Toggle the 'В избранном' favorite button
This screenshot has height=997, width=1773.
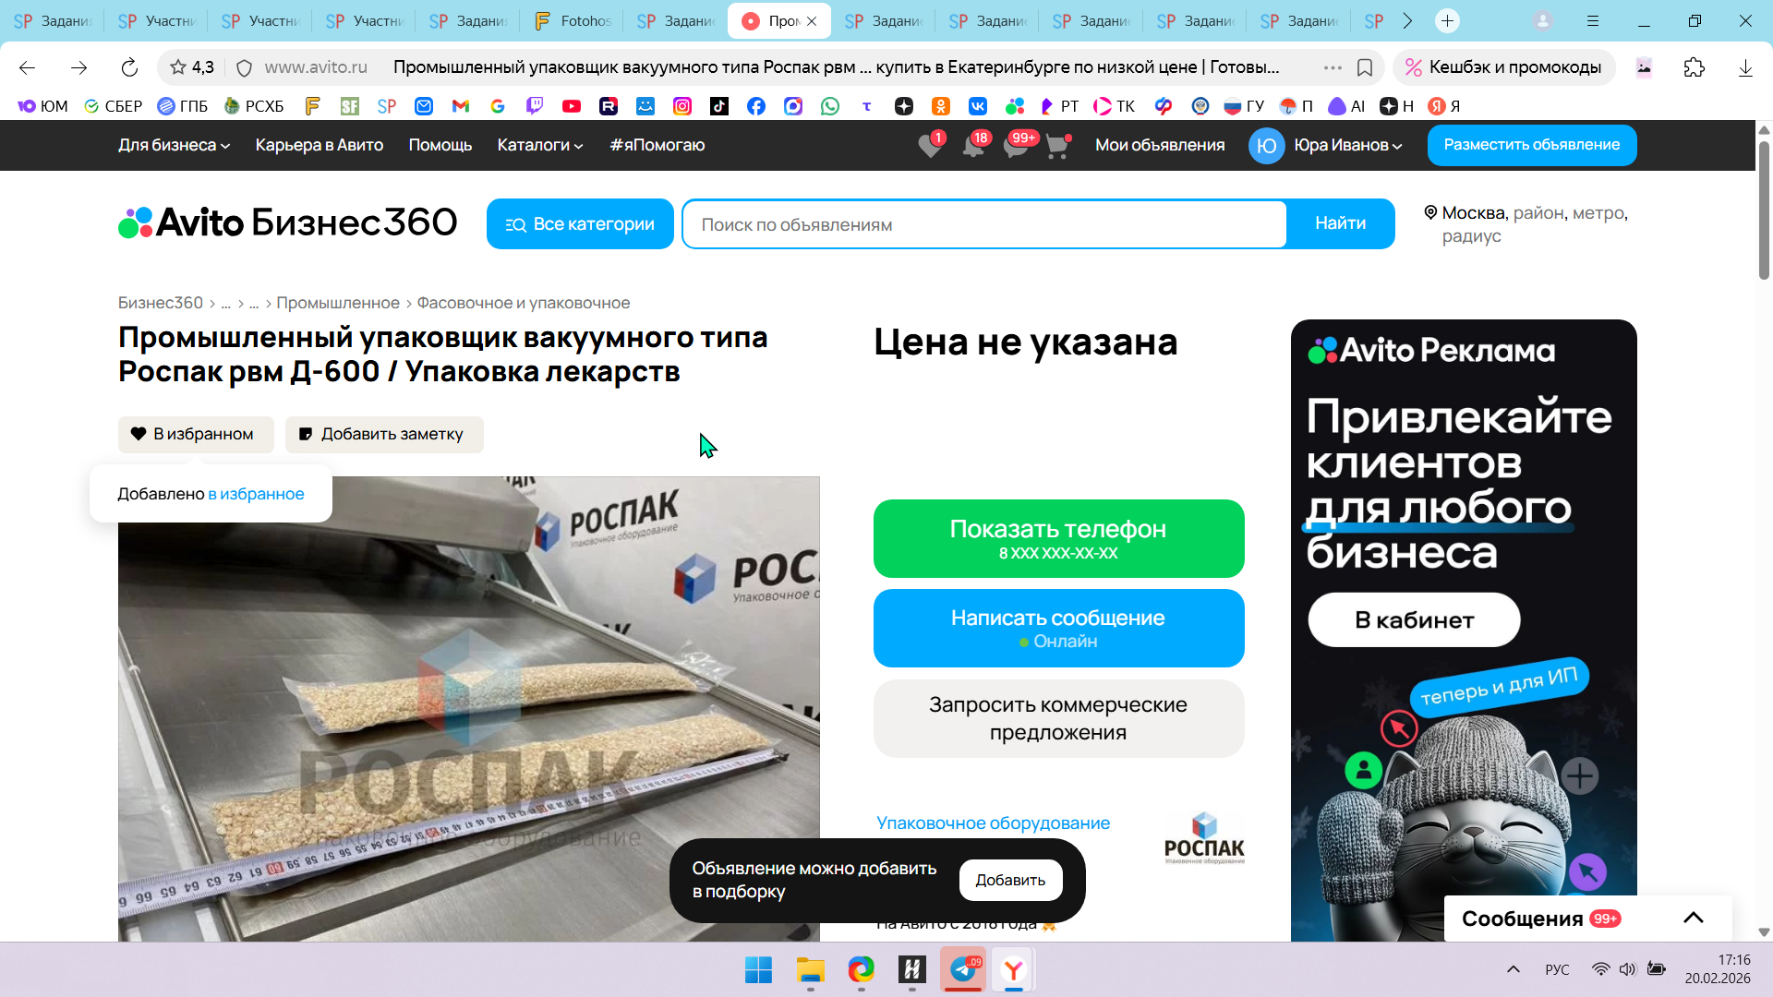point(196,434)
